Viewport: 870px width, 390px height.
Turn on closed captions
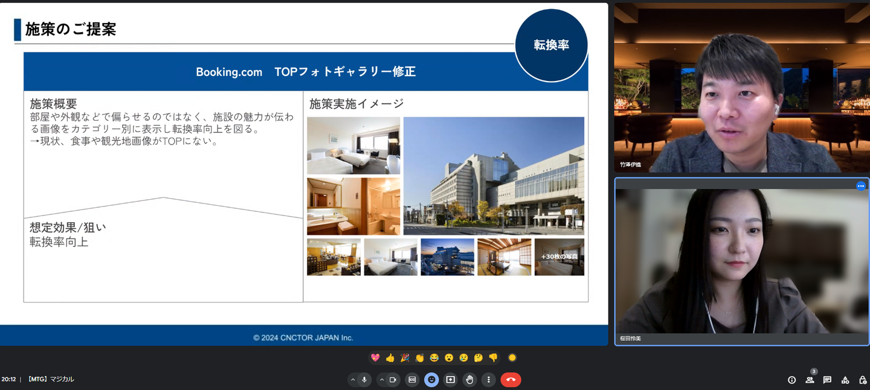tap(412, 380)
